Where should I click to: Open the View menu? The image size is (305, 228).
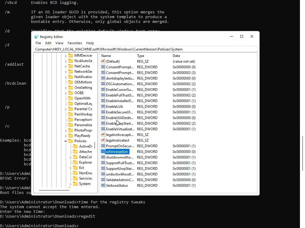tap(59, 43)
